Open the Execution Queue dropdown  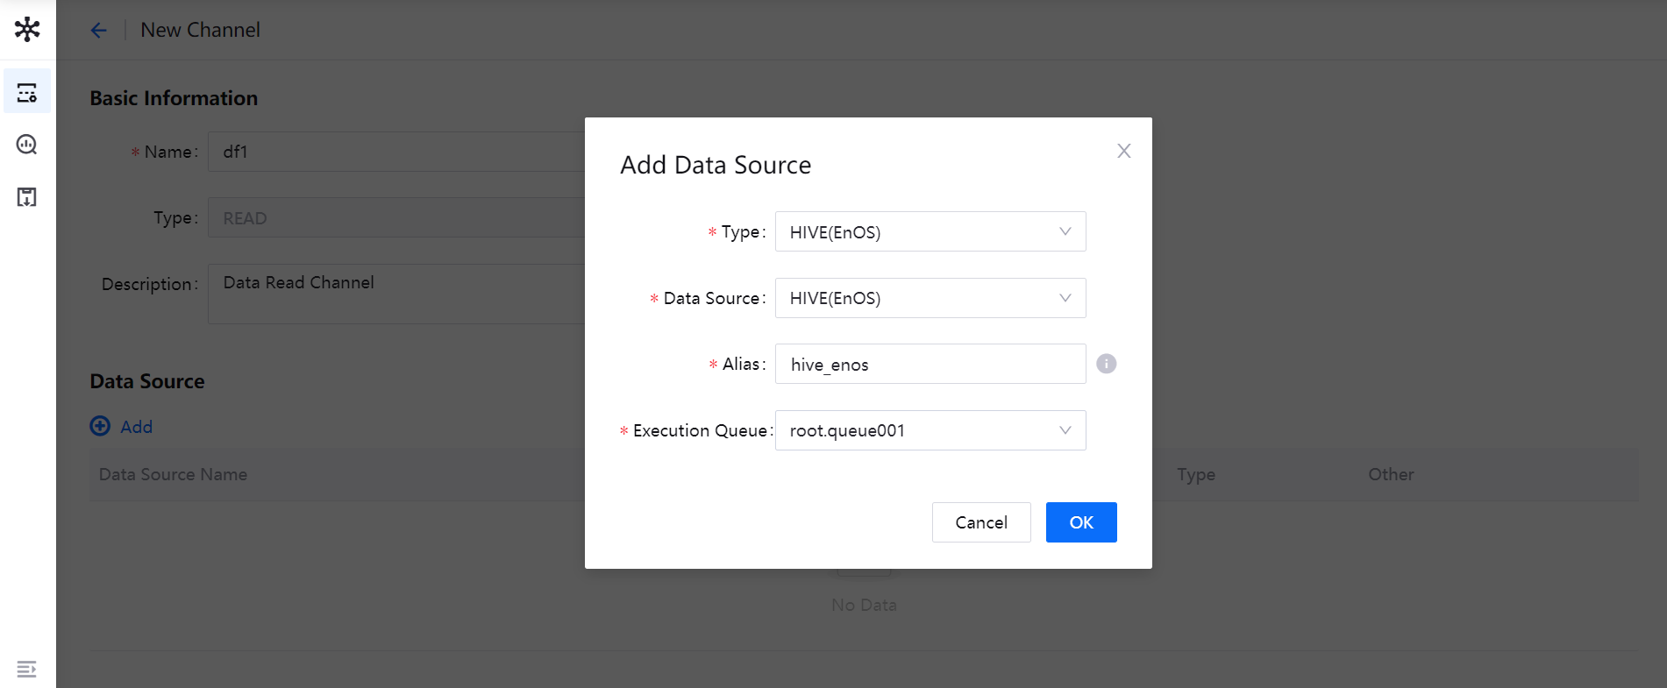(930, 430)
